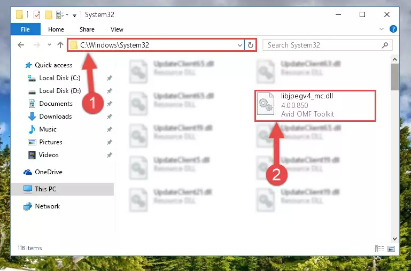Open Help with the question mark icon
Image resolution: width=411 pixels, height=271 pixels.
(x=393, y=29)
